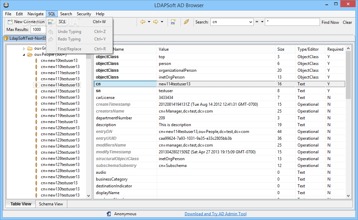Open the Edit menu
The height and width of the screenshot is (220, 358).
[x=19, y=14]
